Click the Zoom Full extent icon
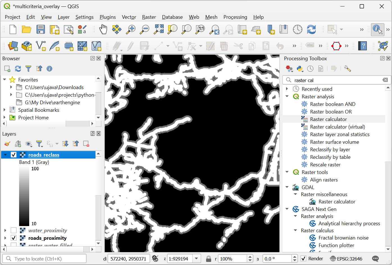 point(159,29)
